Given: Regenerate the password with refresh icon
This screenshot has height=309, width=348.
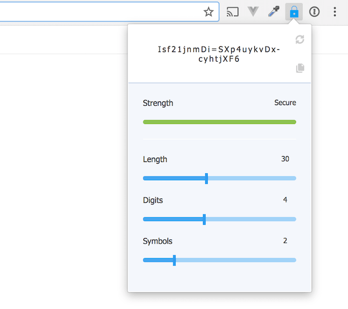Looking at the screenshot, I should pyautogui.click(x=300, y=40).
